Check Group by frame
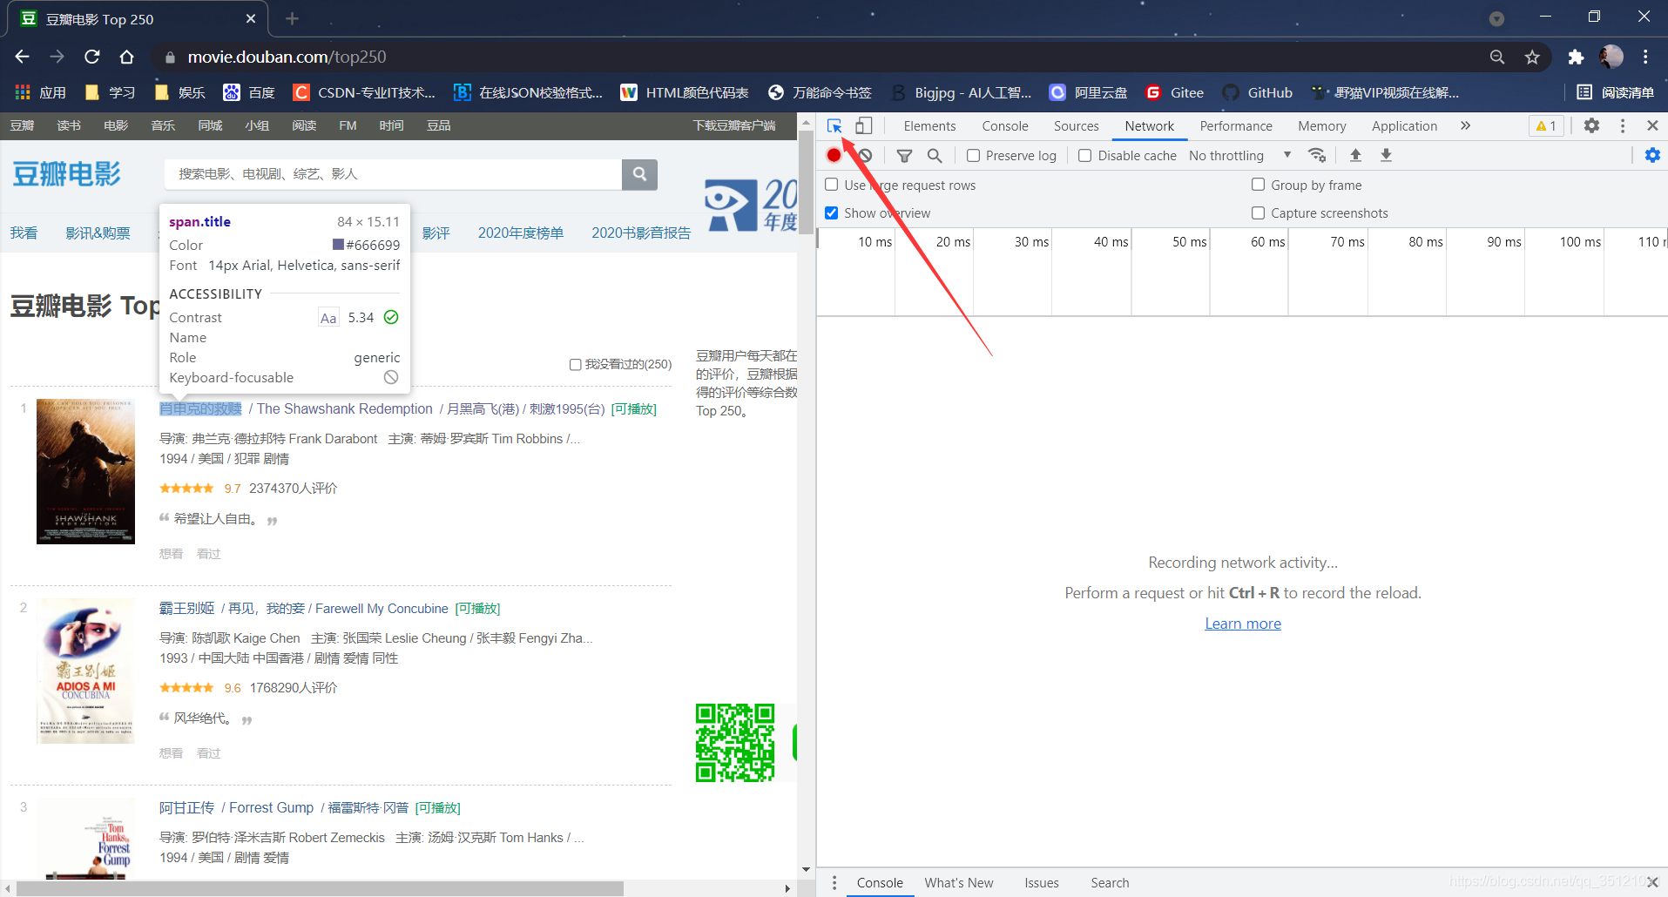1668x897 pixels. (x=1258, y=185)
